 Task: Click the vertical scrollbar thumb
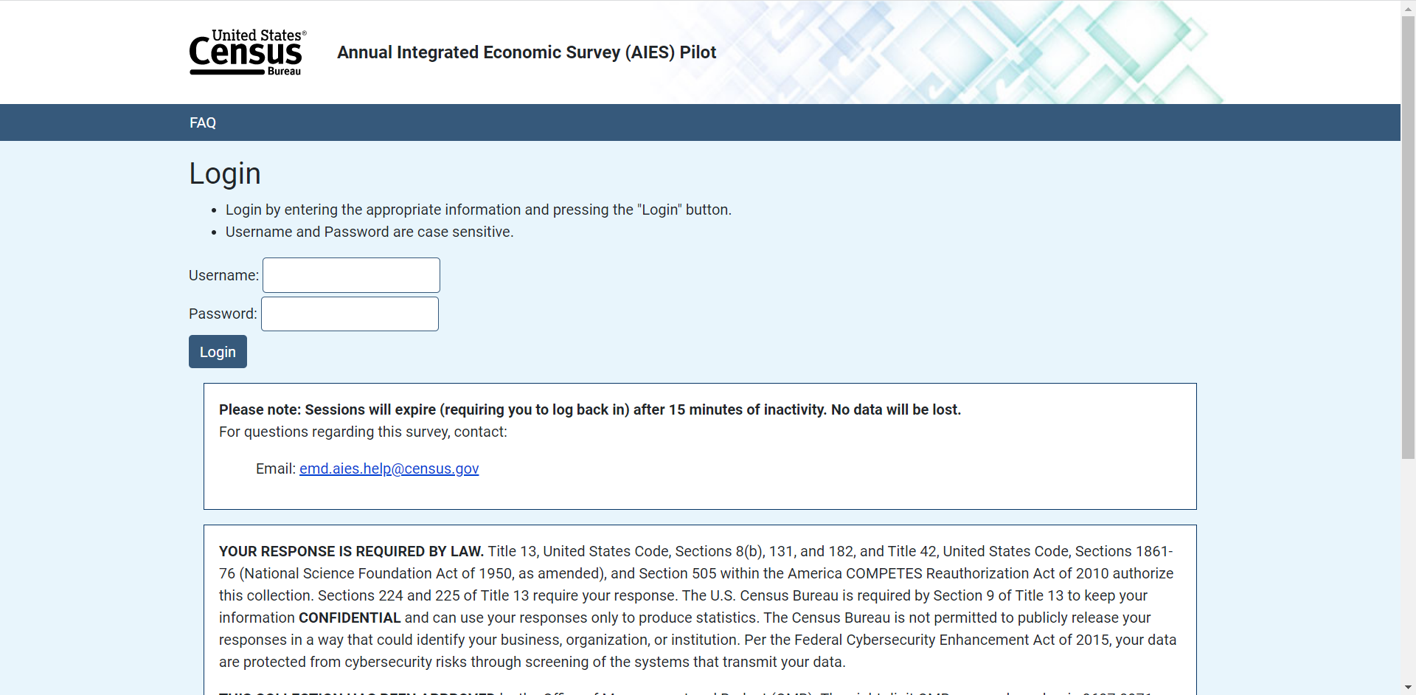click(1408, 236)
